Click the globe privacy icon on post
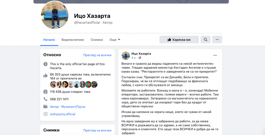Screen dimensions: 265x135 140,58
